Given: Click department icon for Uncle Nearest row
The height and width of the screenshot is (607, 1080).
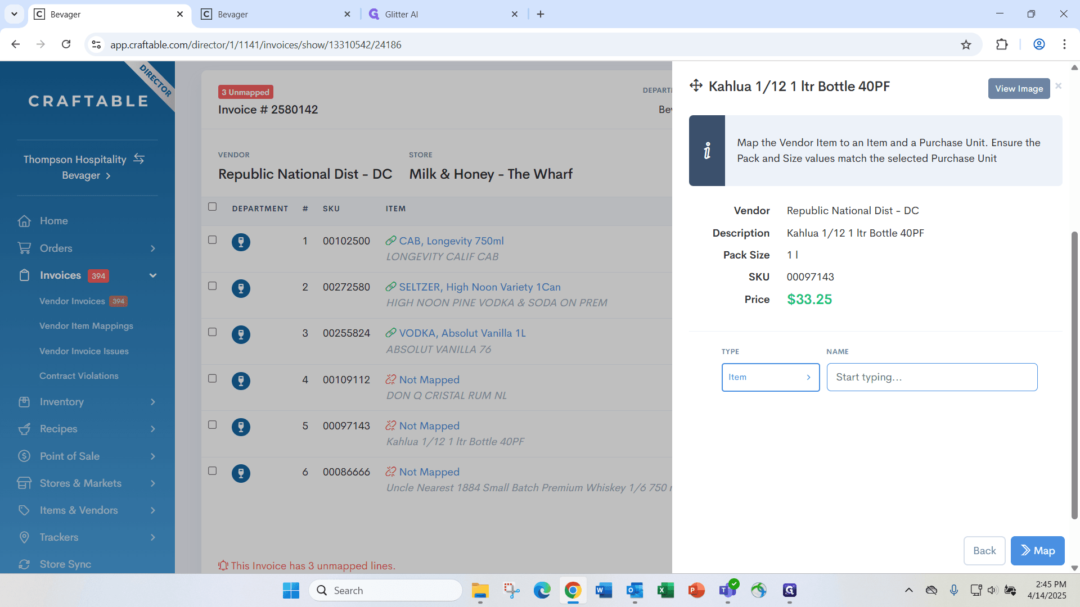Looking at the screenshot, I should coord(241,473).
